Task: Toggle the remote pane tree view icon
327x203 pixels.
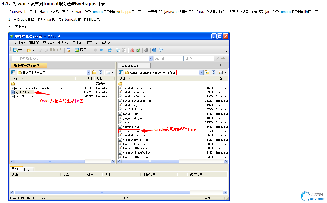Action: coord(121,72)
